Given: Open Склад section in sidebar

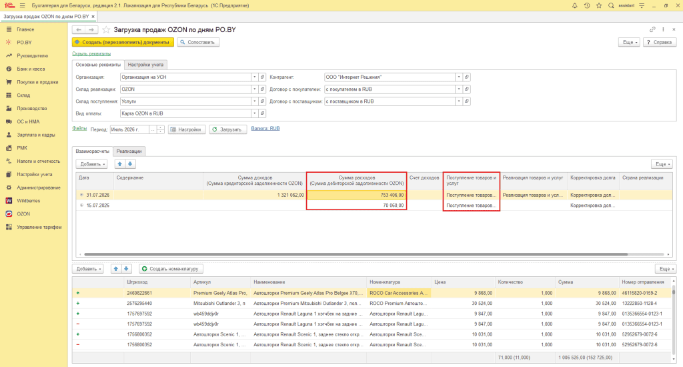Looking at the screenshot, I should pyautogui.click(x=23, y=95).
